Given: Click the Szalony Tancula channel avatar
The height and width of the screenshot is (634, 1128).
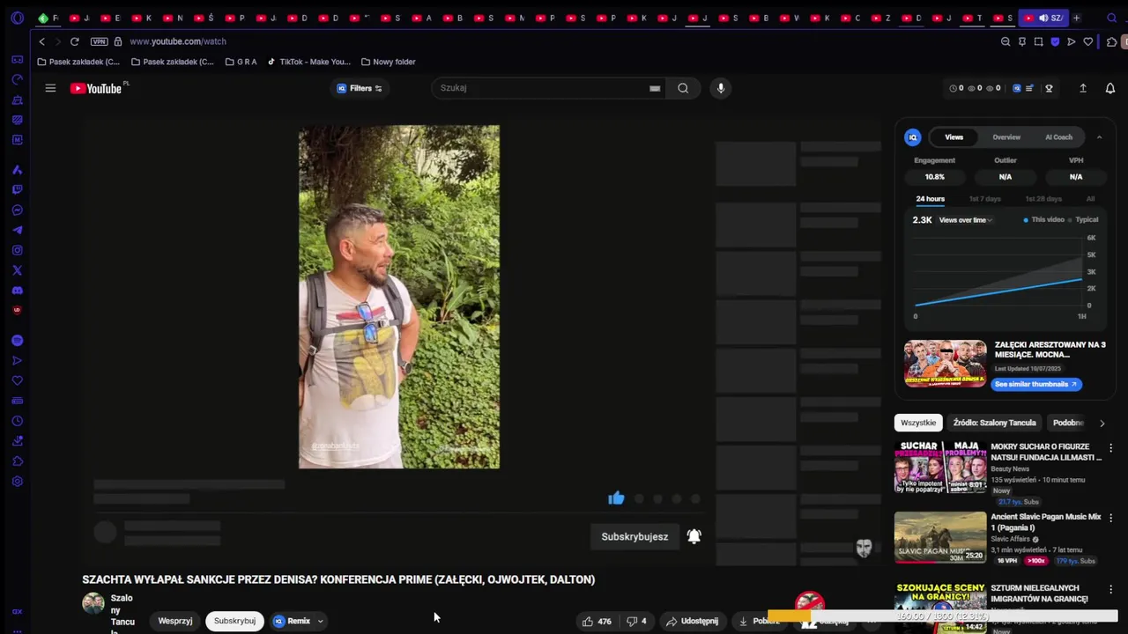Looking at the screenshot, I should (x=93, y=603).
